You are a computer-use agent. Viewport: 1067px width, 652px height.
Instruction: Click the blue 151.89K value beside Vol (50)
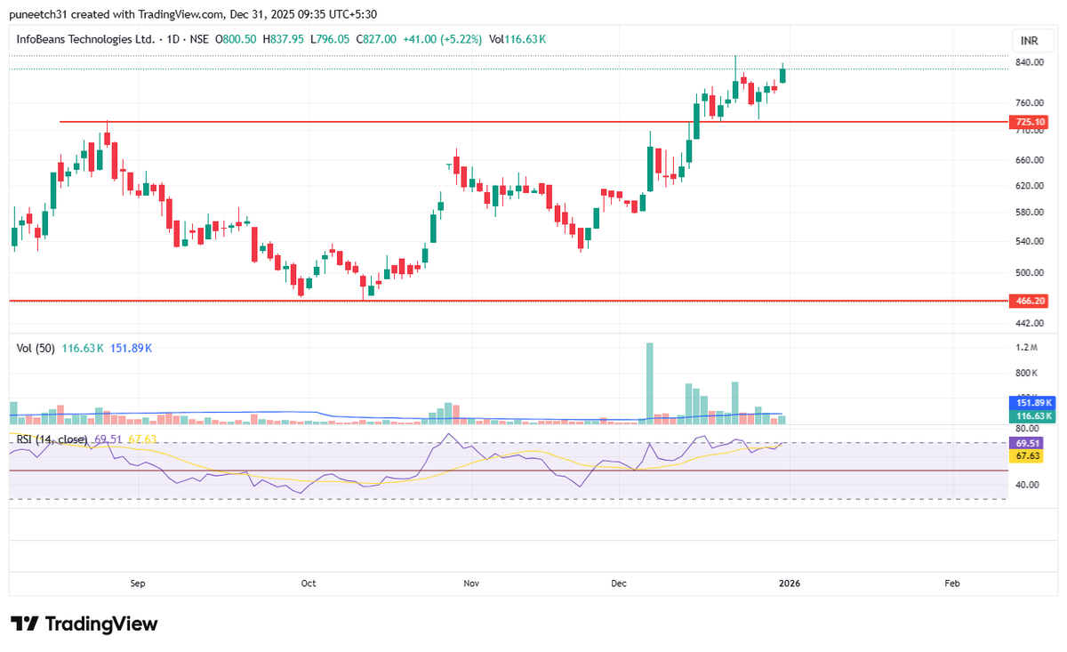(x=132, y=349)
